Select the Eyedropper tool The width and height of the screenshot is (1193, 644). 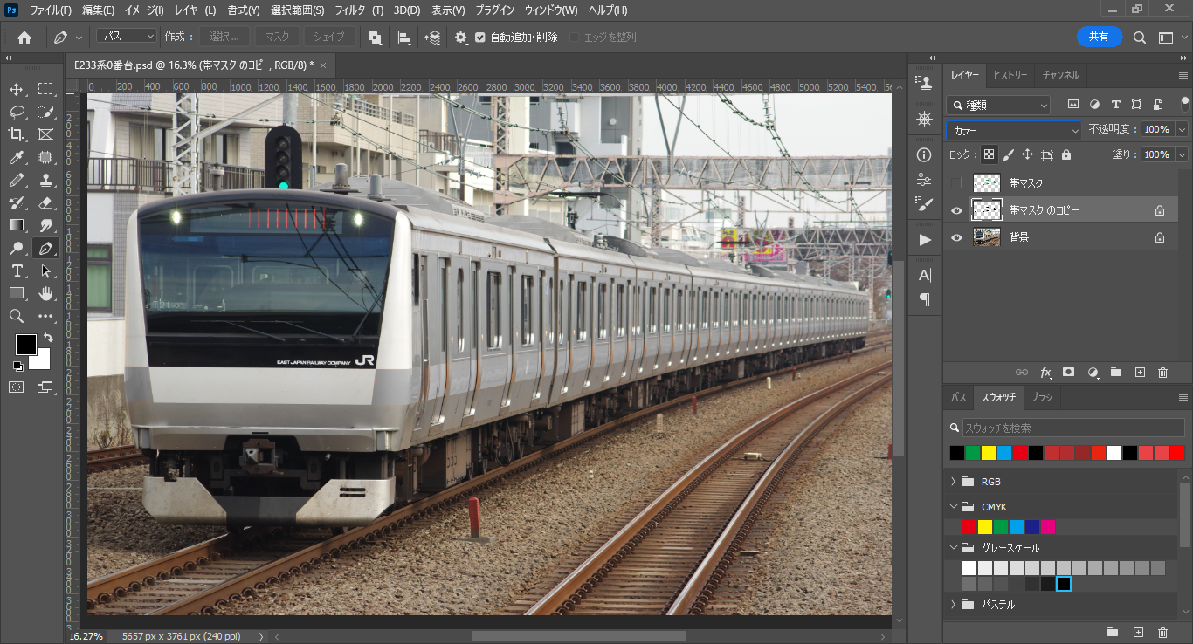pos(17,157)
